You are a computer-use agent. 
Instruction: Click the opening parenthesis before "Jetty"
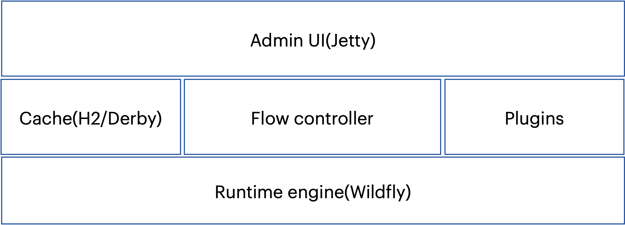(328, 41)
